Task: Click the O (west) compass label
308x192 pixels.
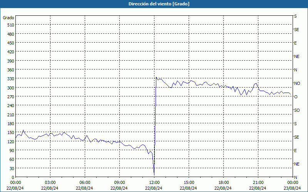Action: (296, 97)
